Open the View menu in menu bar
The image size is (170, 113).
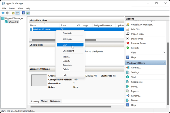point(20,8)
